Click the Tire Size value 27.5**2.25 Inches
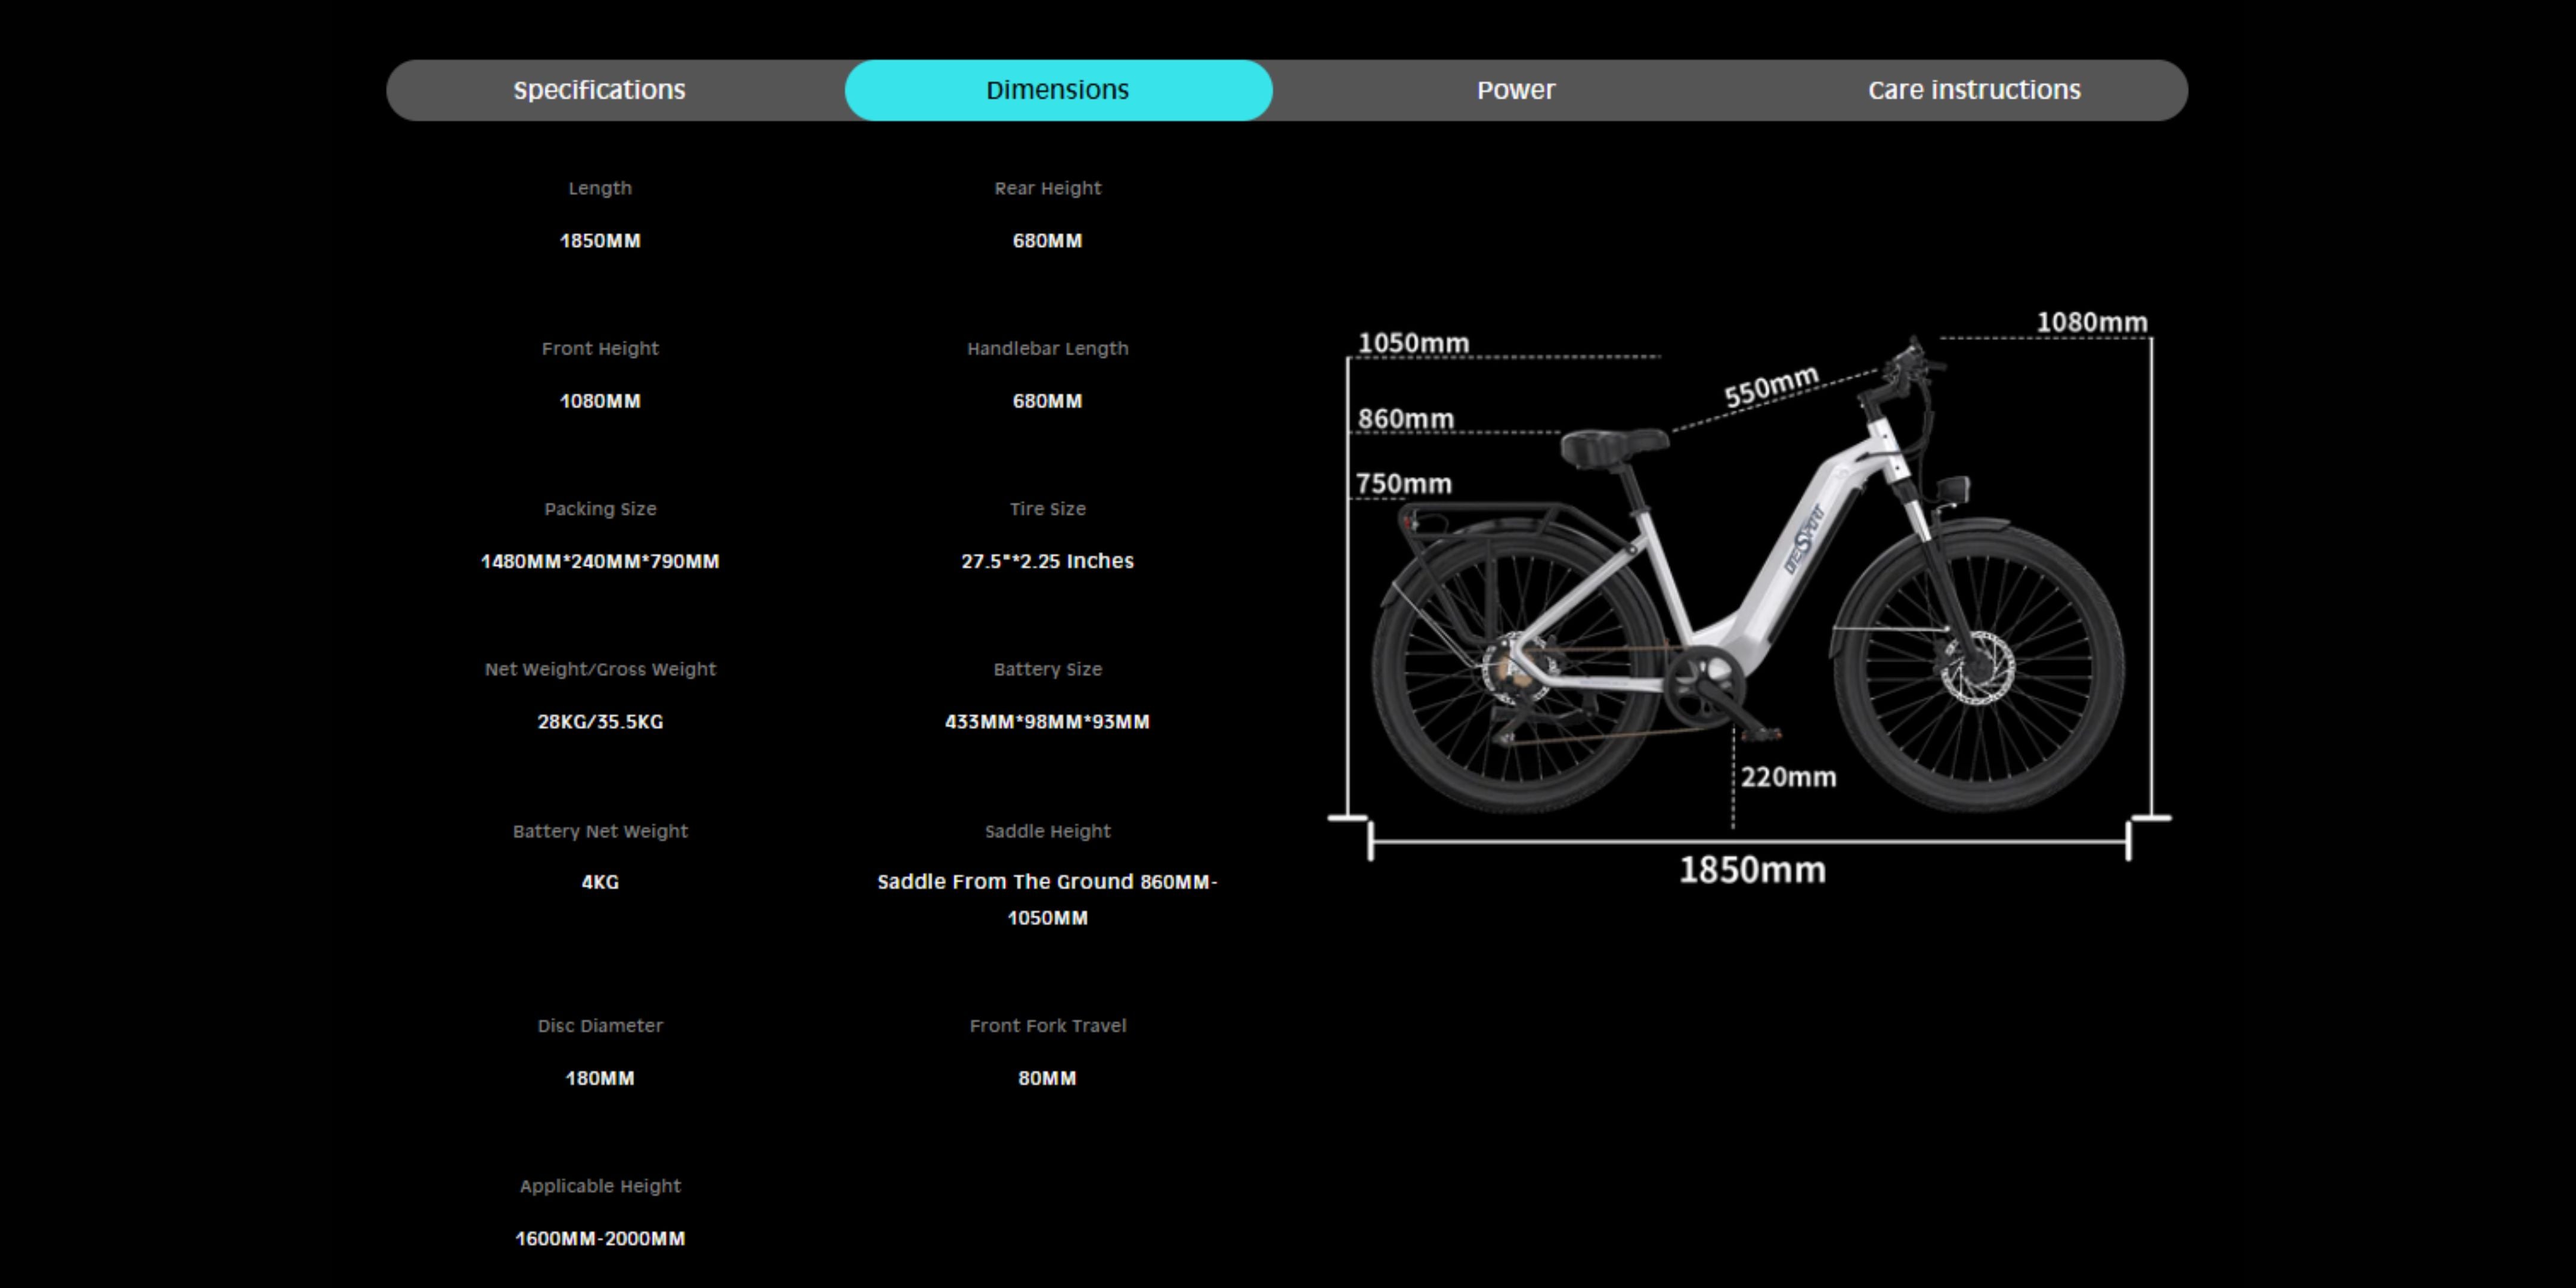Viewport: 2576px width, 1288px height. tap(1047, 561)
